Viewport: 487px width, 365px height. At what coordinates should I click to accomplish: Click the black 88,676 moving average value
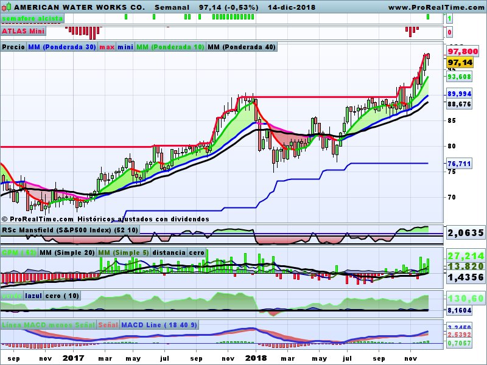pyautogui.click(x=460, y=104)
